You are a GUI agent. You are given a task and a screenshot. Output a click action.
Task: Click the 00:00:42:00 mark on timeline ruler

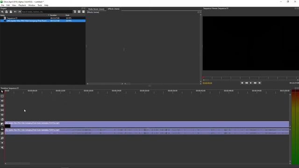pos(200,91)
